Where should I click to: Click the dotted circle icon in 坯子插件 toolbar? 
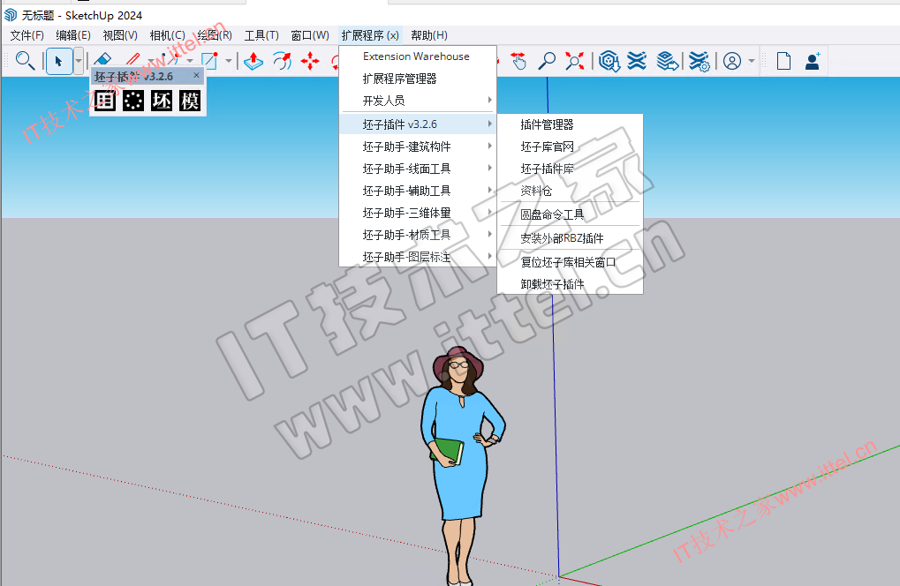point(133,101)
